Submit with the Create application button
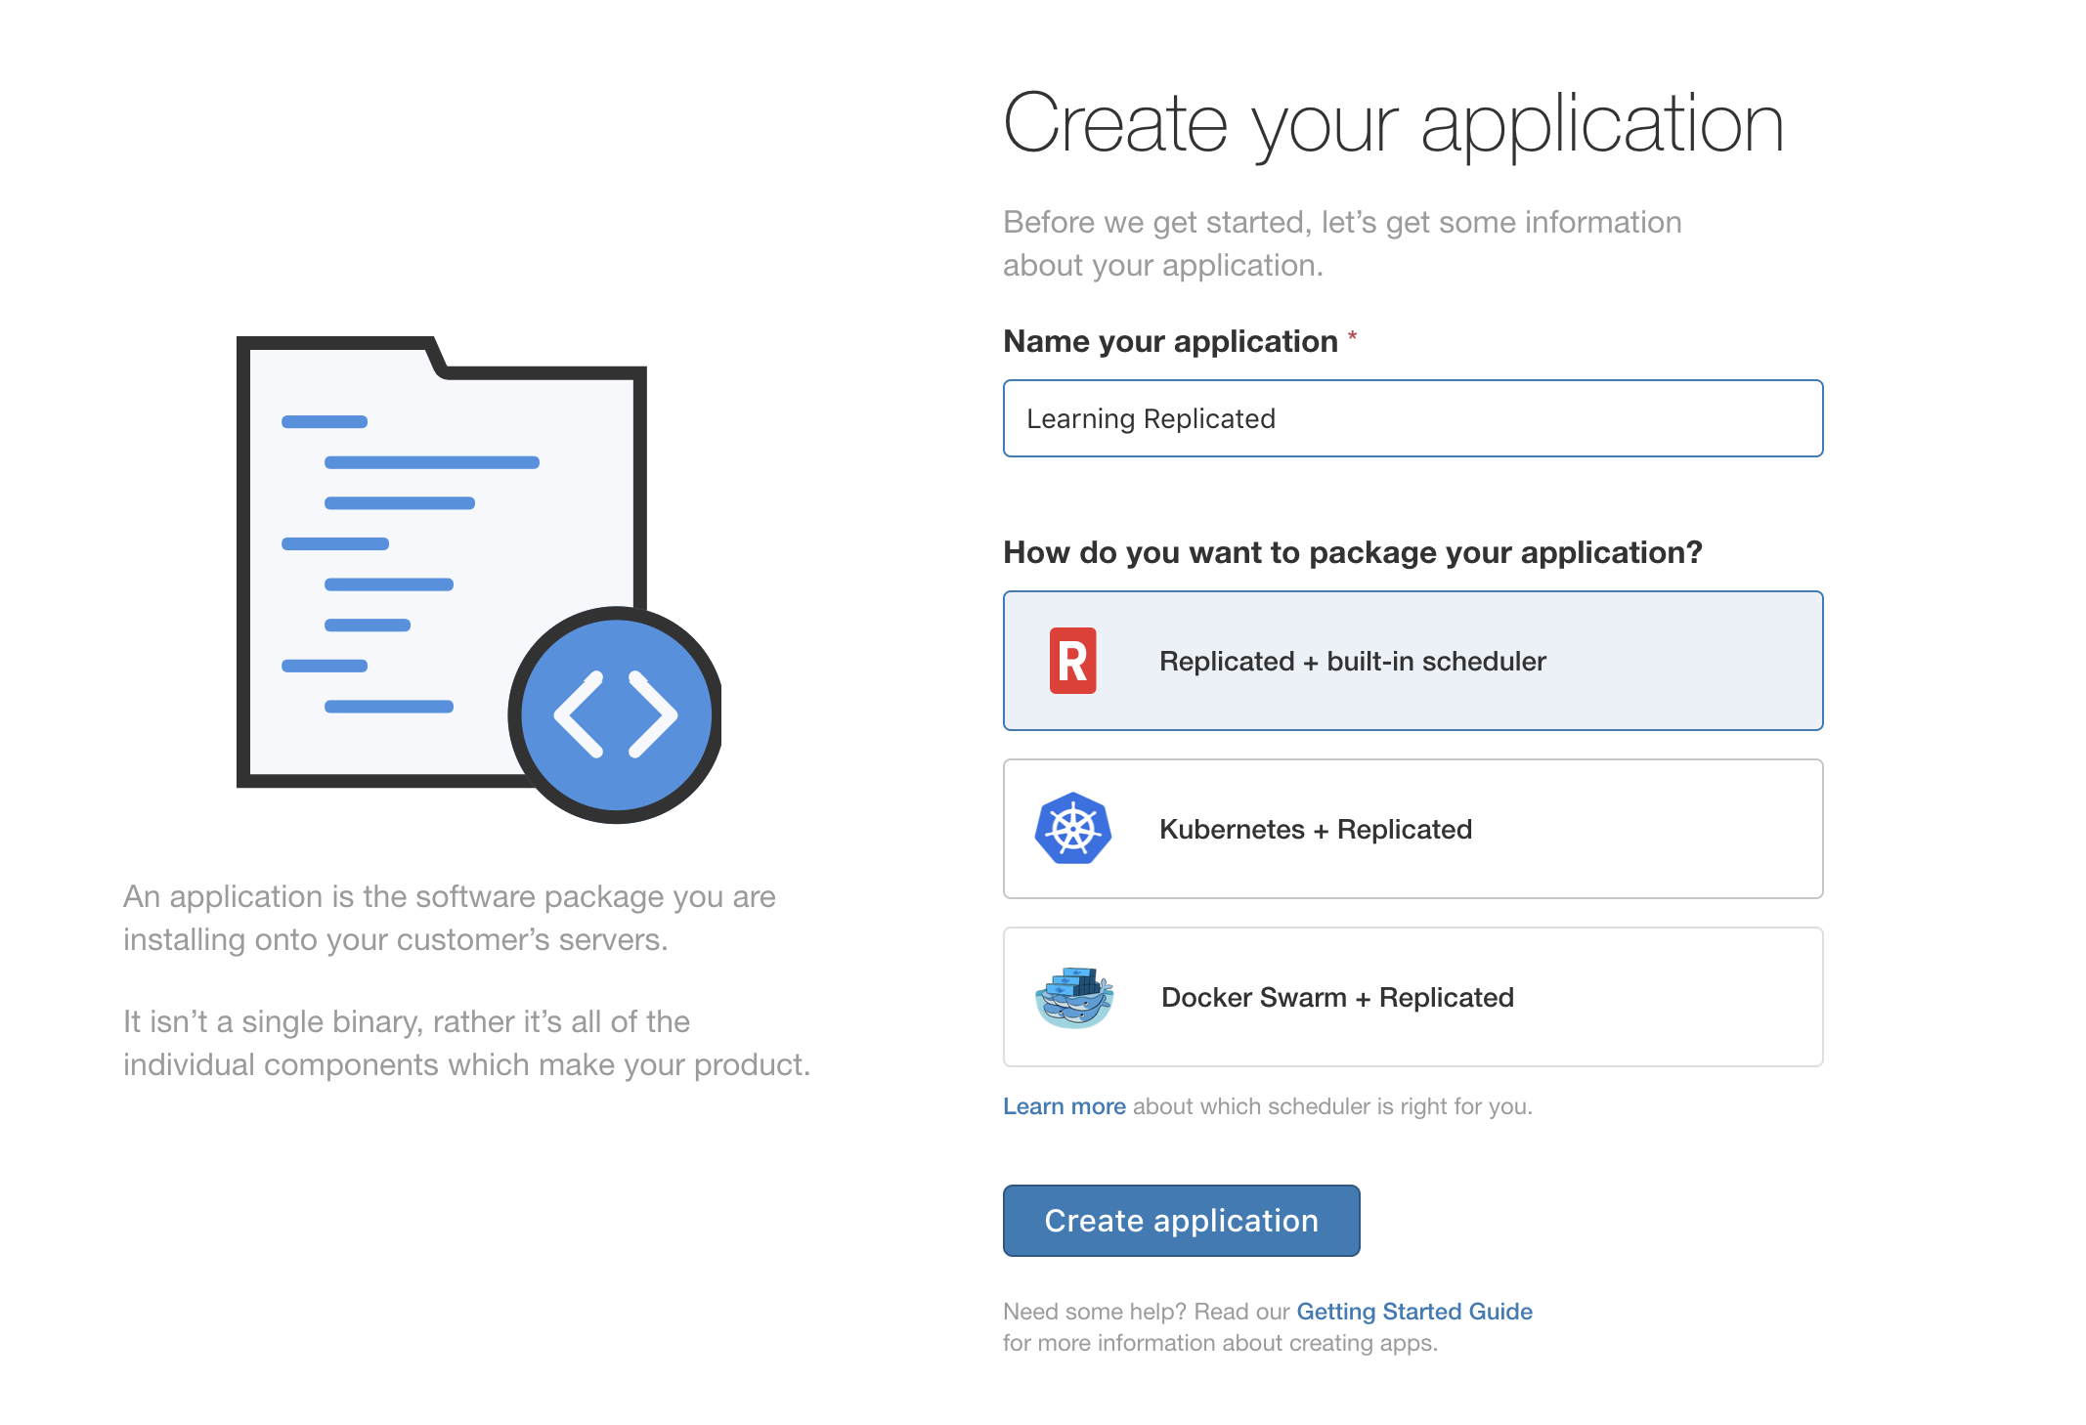This screenshot has height=1425, width=2086. coord(1181,1221)
